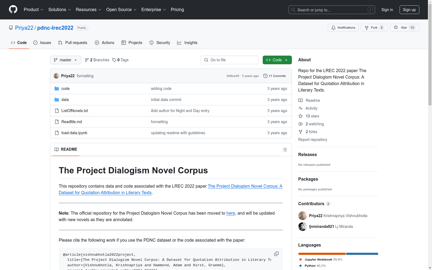Open the Pull requests tab
Screen dimensions: 432x270
click(73, 43)
